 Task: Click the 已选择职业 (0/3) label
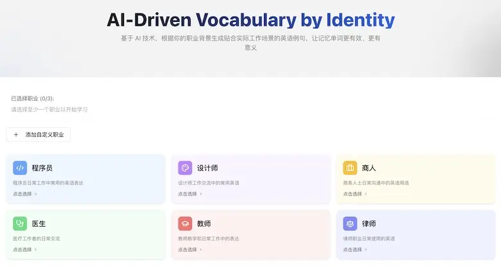[x=33, y=98]
